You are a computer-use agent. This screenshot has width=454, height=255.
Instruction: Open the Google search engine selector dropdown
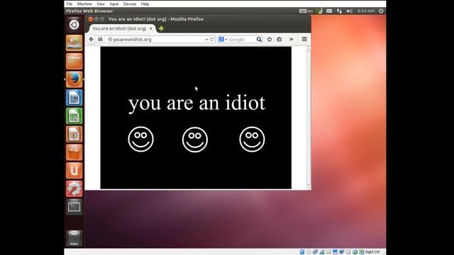coord(223,39)
